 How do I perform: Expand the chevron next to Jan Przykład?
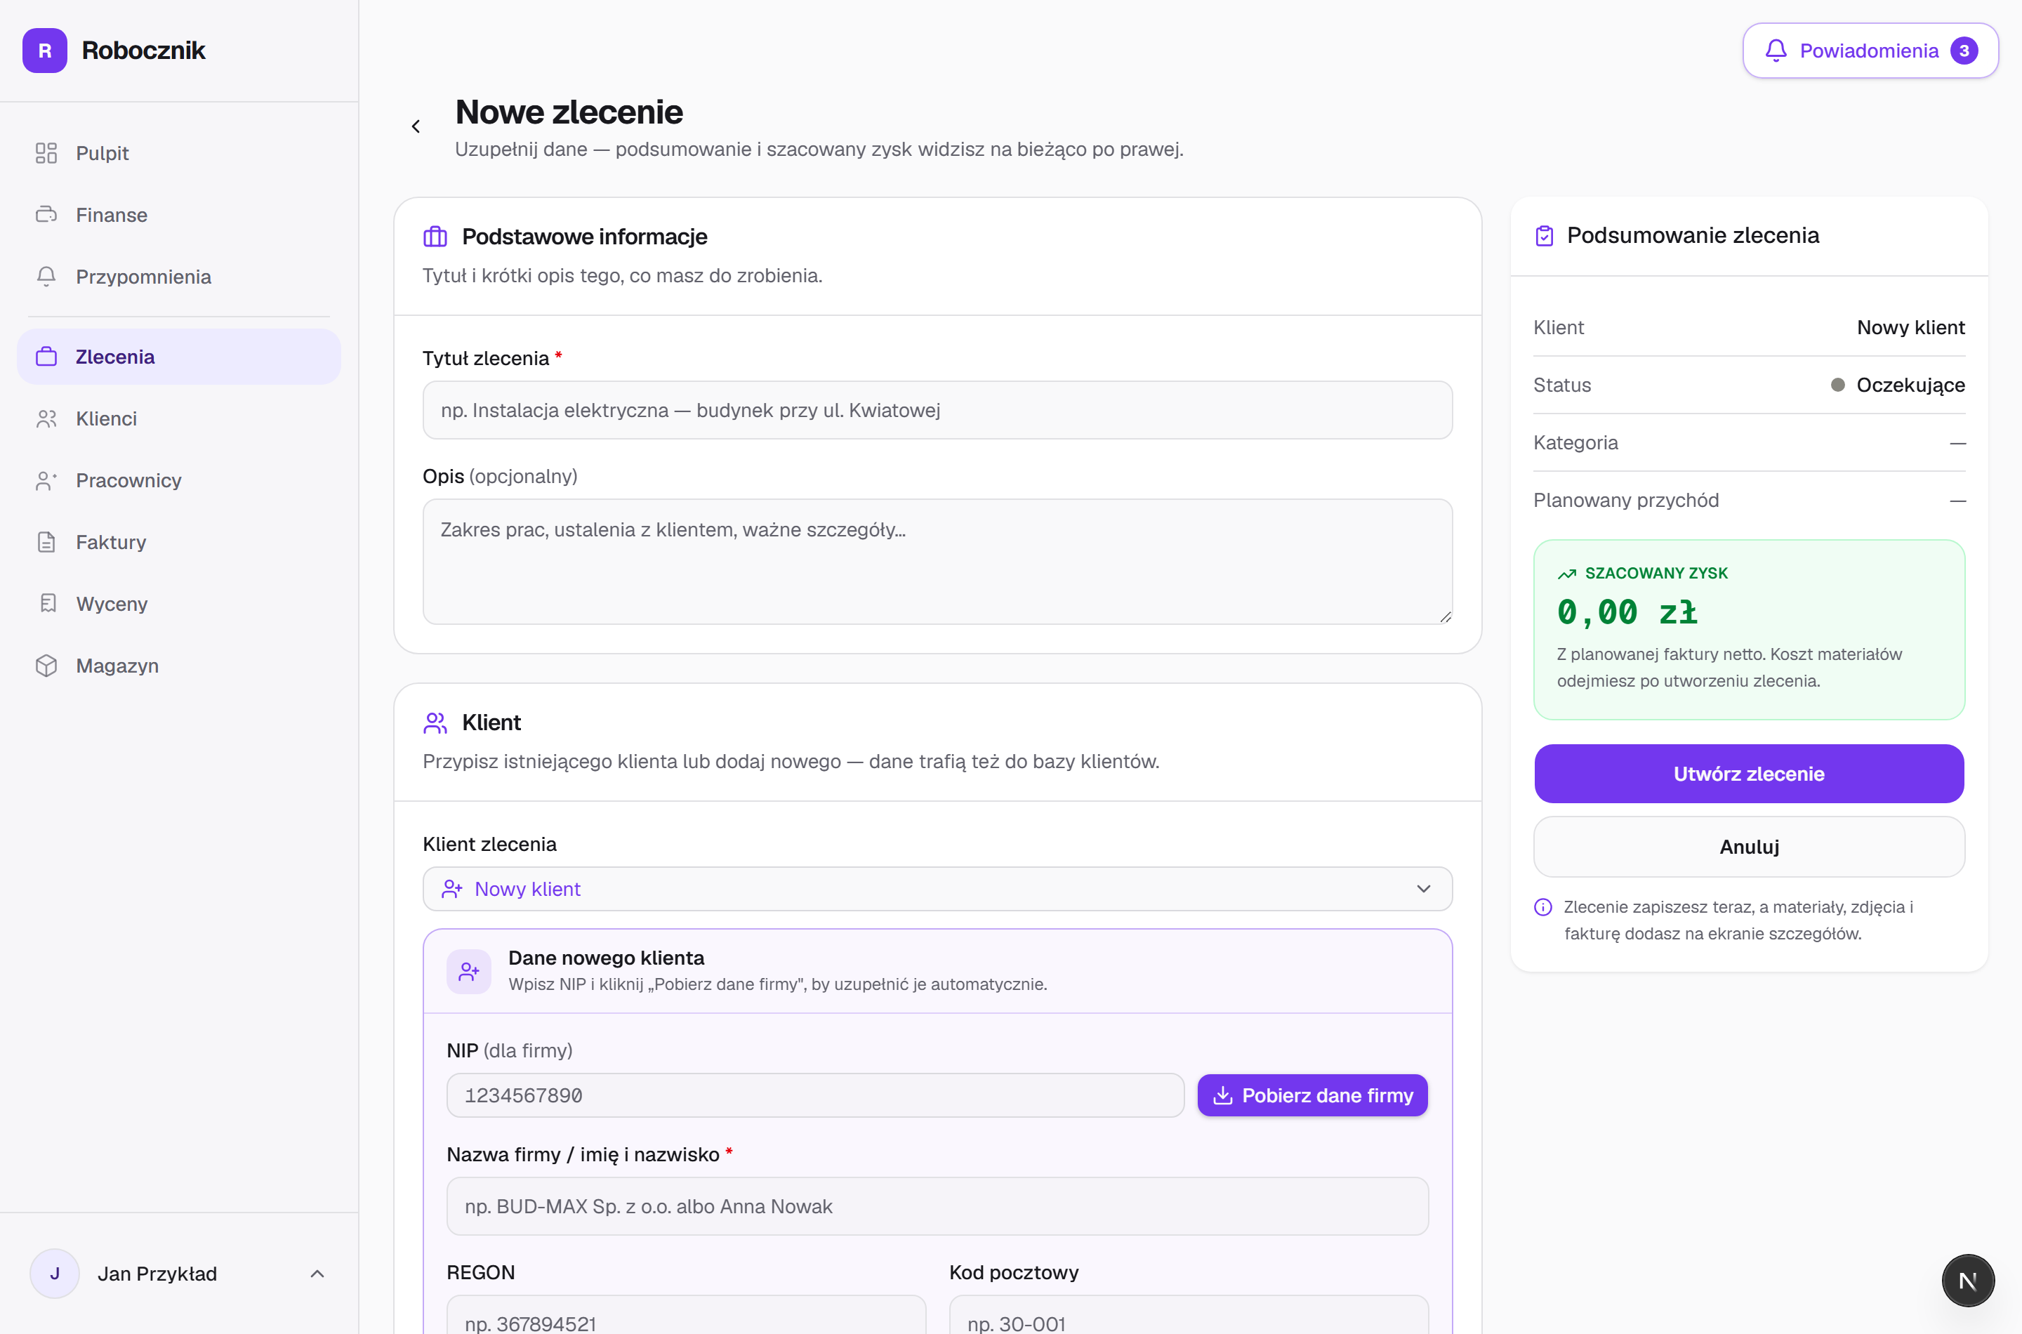coord(317,1274)
